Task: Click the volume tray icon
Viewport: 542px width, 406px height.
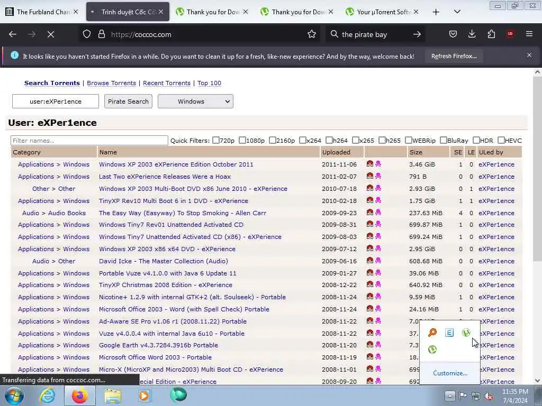Action: pos(489,396)
